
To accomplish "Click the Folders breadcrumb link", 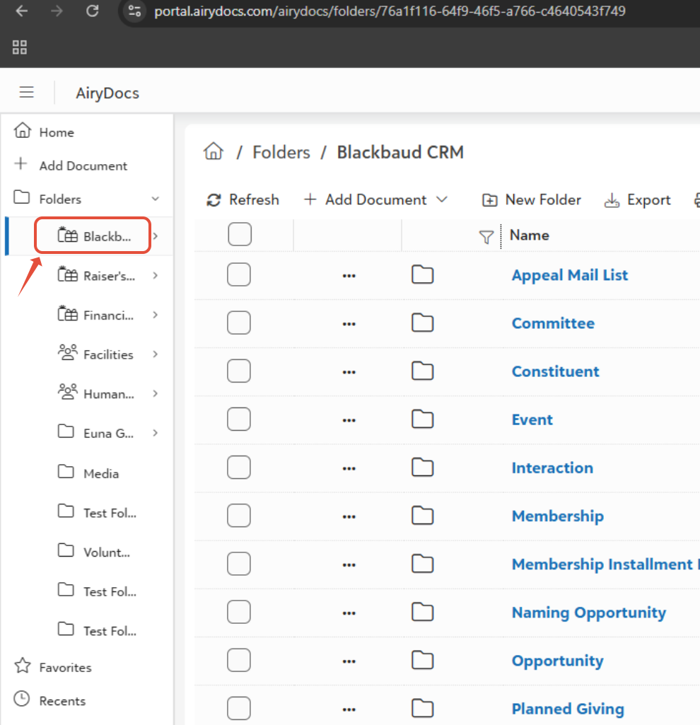I will click(281, 152).
